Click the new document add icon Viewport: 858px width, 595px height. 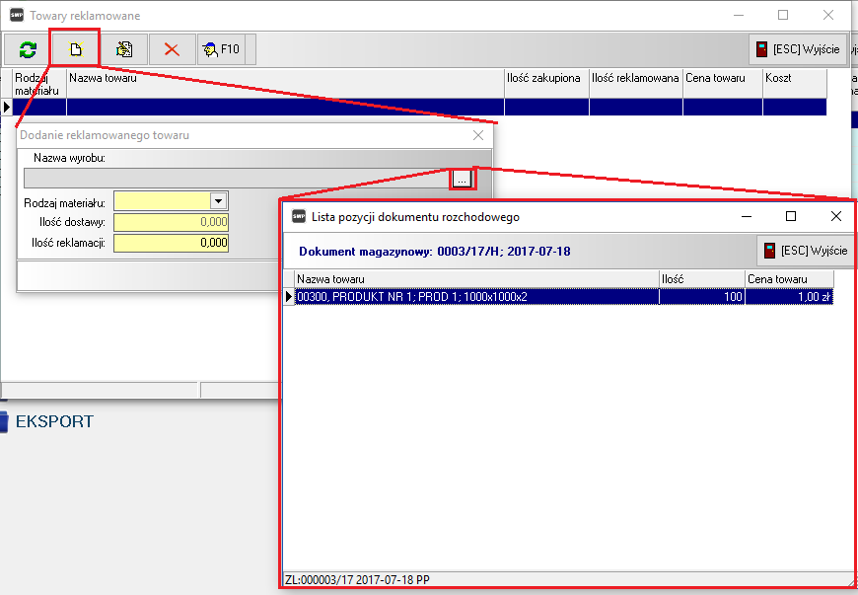coord(75,49)
